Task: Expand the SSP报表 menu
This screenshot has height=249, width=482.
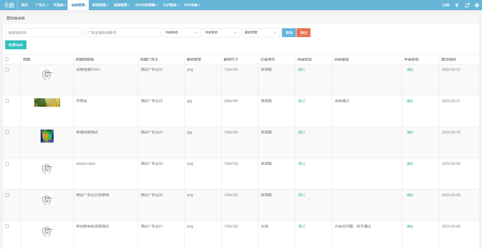Action: pyautogui.click(x=171, y=5)
